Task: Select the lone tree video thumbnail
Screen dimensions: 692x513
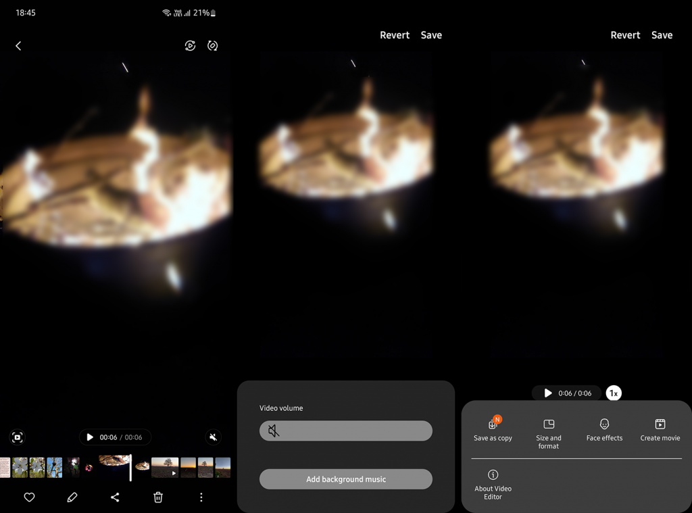Action: point(165,467)
